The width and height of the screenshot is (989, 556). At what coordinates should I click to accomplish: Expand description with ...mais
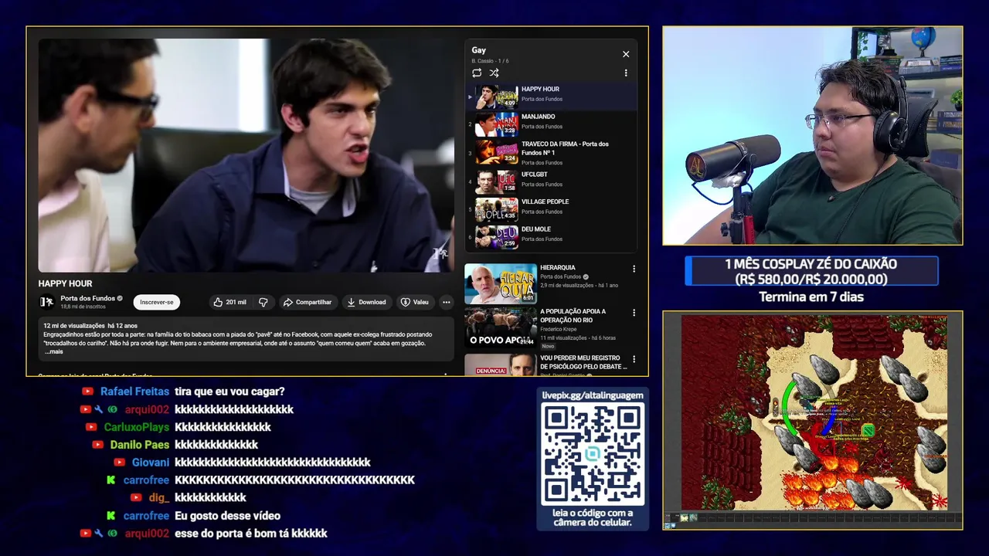point(53,351)
